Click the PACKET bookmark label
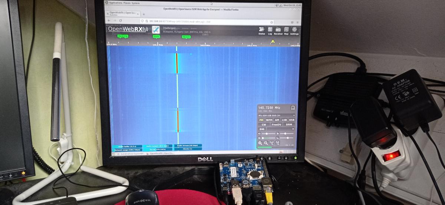Viewport: 445px width, 205px height. pos(187,37)
